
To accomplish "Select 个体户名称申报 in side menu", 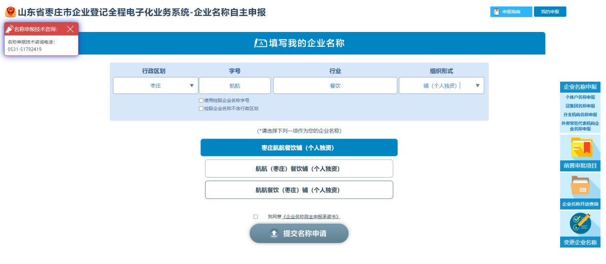I will [580, 97].
